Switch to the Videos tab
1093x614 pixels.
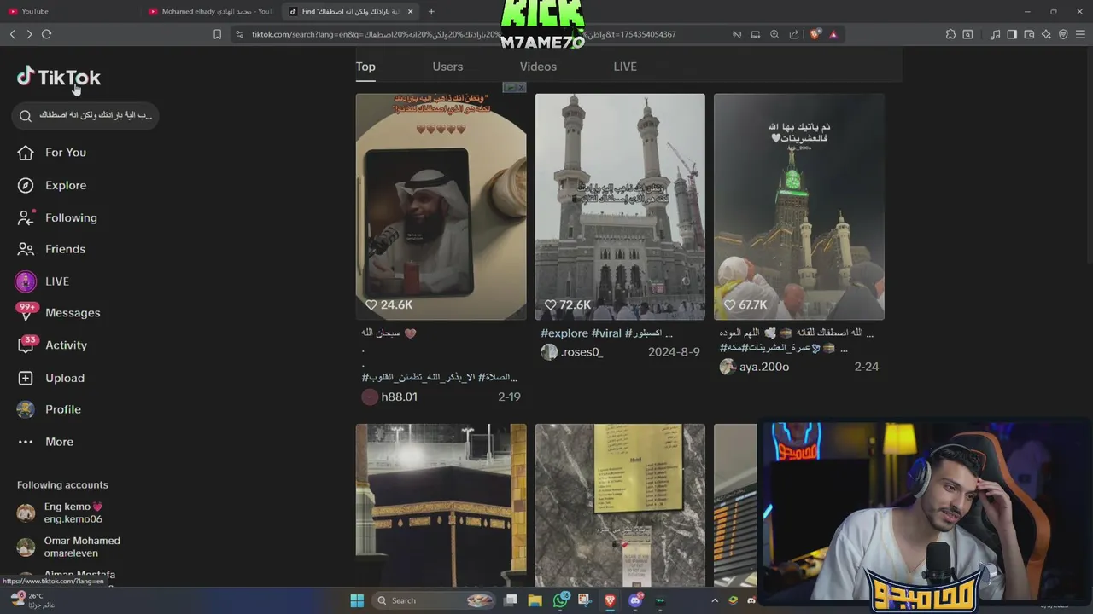[x=538, y=67]
